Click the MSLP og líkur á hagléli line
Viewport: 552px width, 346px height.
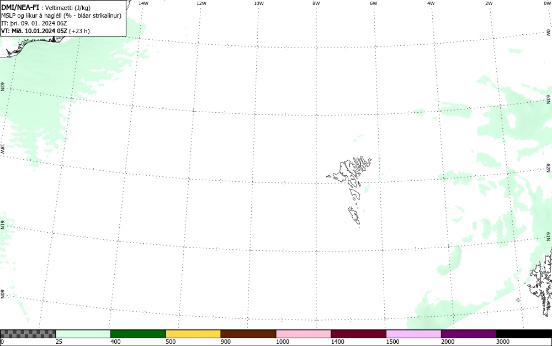[61, 15]
